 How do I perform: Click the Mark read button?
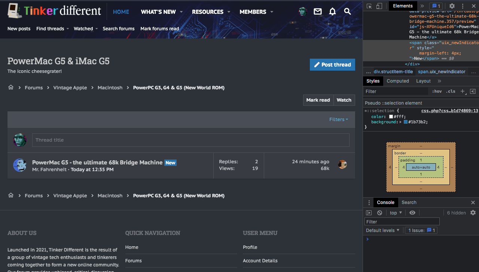[x=318, y=100]
